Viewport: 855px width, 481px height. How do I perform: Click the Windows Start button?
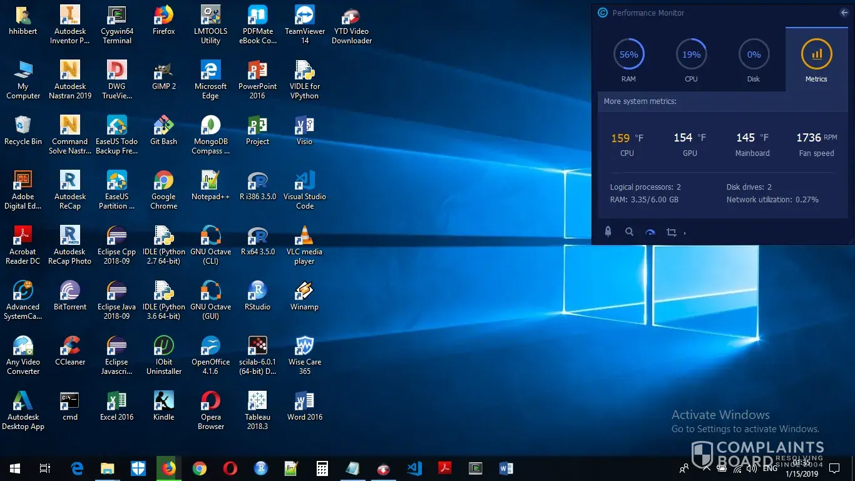[15, 468]
